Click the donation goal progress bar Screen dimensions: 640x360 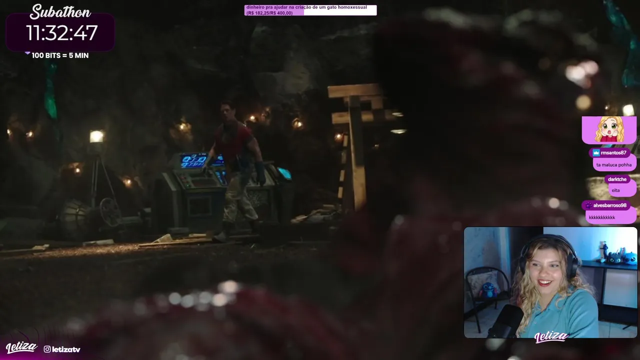[x=310, y=10]
